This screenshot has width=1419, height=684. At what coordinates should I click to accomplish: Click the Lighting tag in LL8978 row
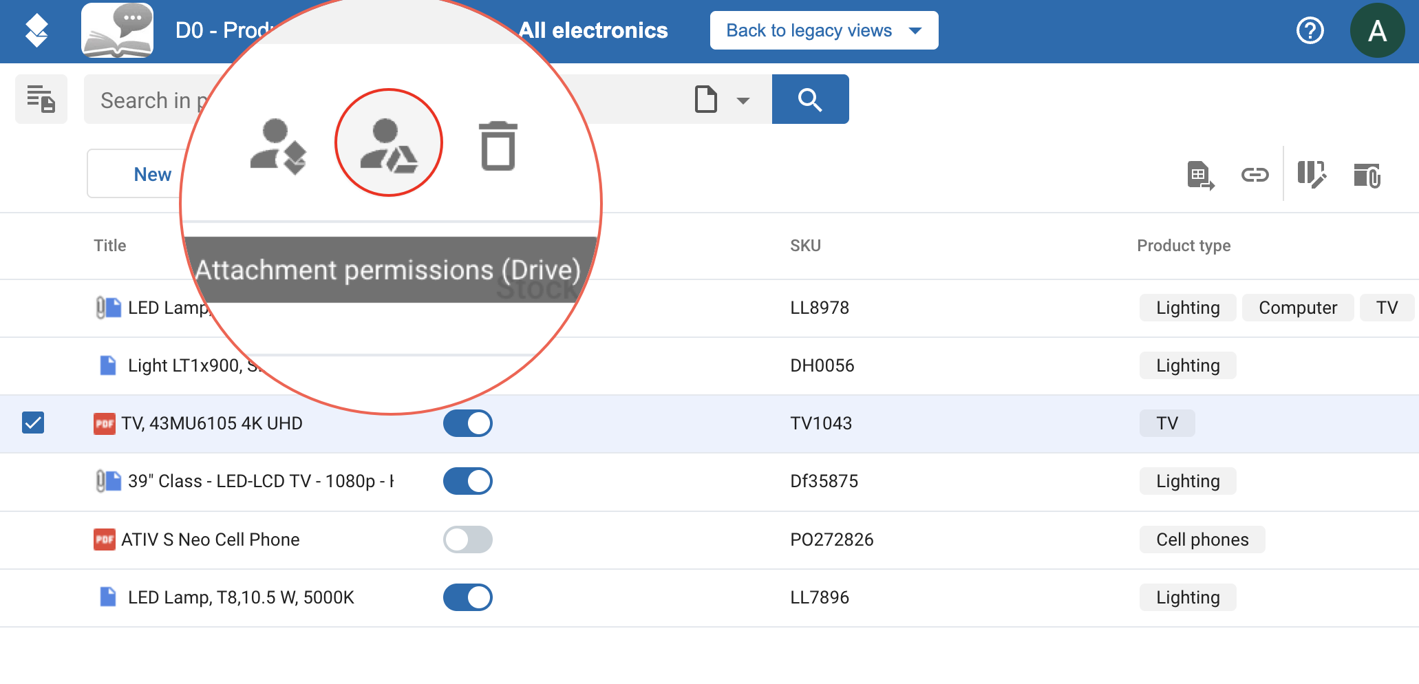click(1188, 308)
